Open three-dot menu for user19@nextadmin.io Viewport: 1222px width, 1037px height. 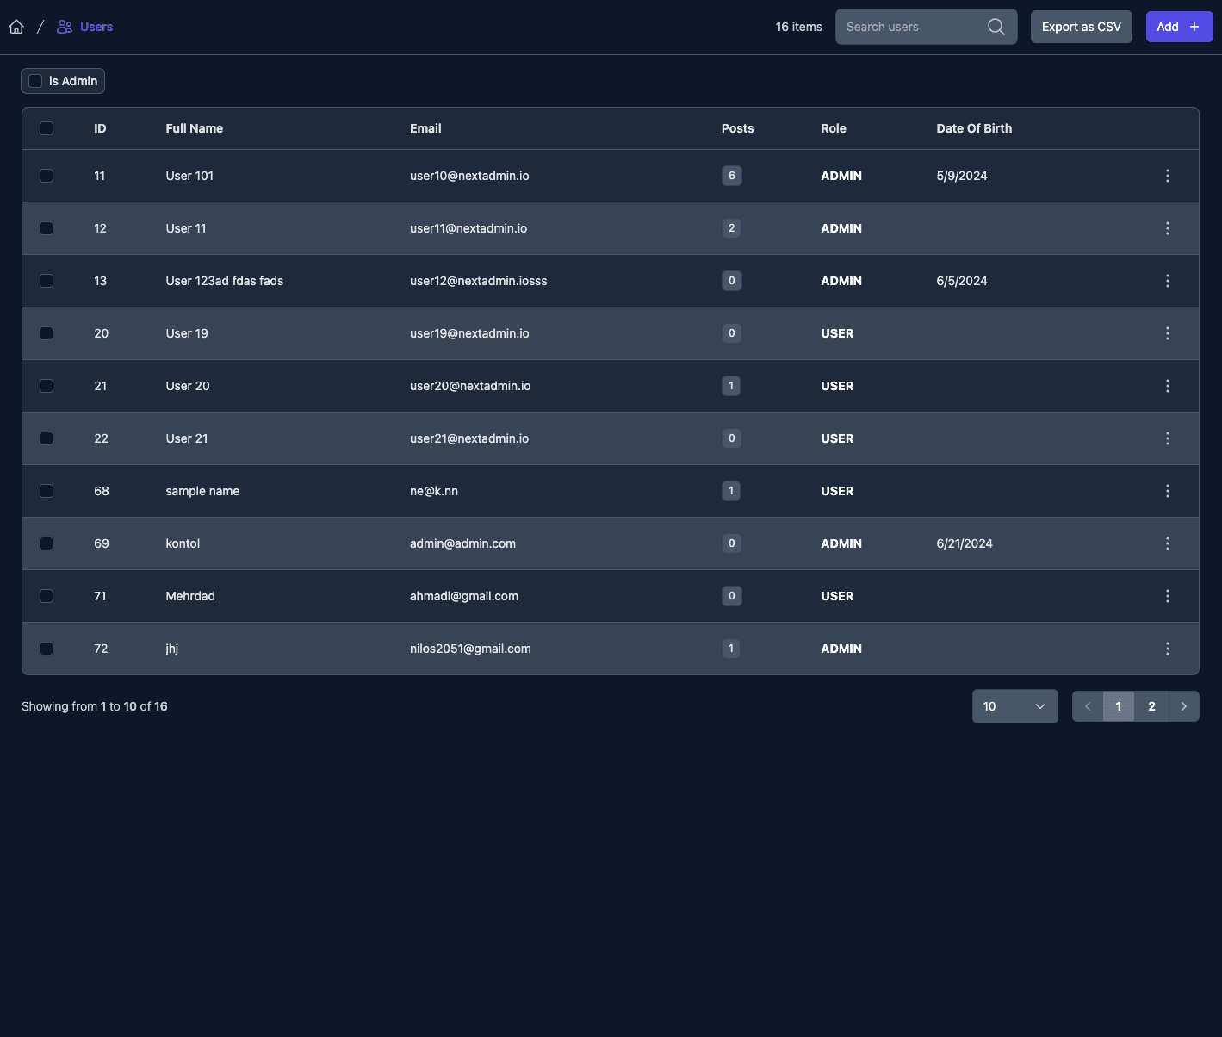tap(1167, 333)
